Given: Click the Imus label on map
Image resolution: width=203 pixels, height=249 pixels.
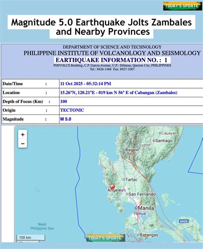Looking at the screenshot, I should [x=141, y=214].
